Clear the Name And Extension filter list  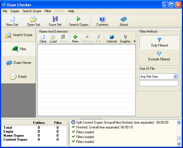pyautogui.click(x=43, y=39)
